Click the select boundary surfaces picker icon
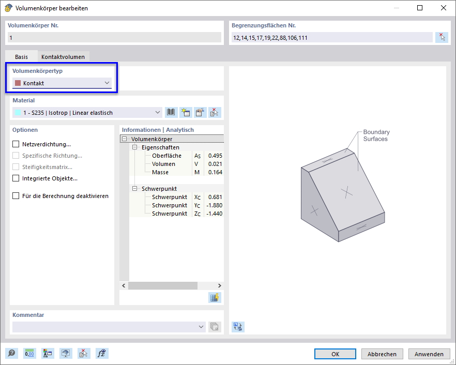 click(x=442, y=38)
